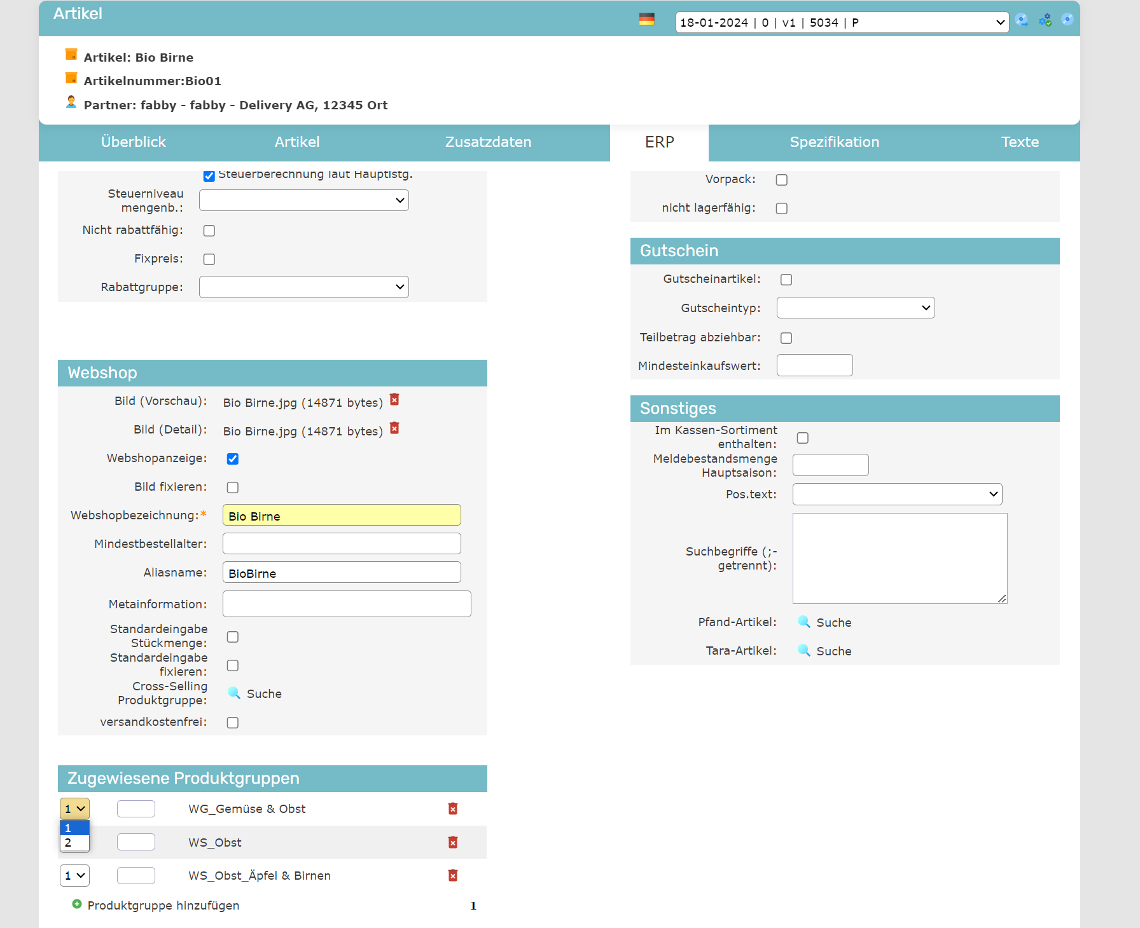Screen dimensions: 1140x928
Task: Enable the Gutscheinartikel checkbox
Action: click(x=786, y=280)
